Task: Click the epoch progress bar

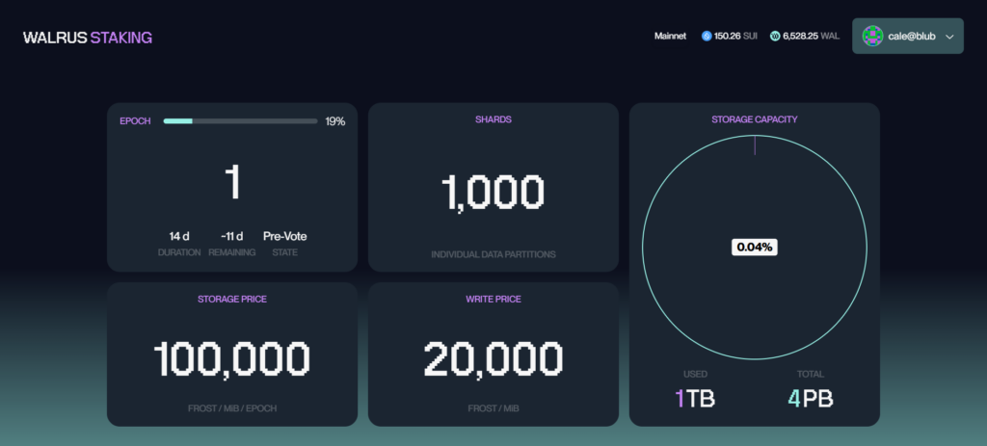Action: click(240, 120)
